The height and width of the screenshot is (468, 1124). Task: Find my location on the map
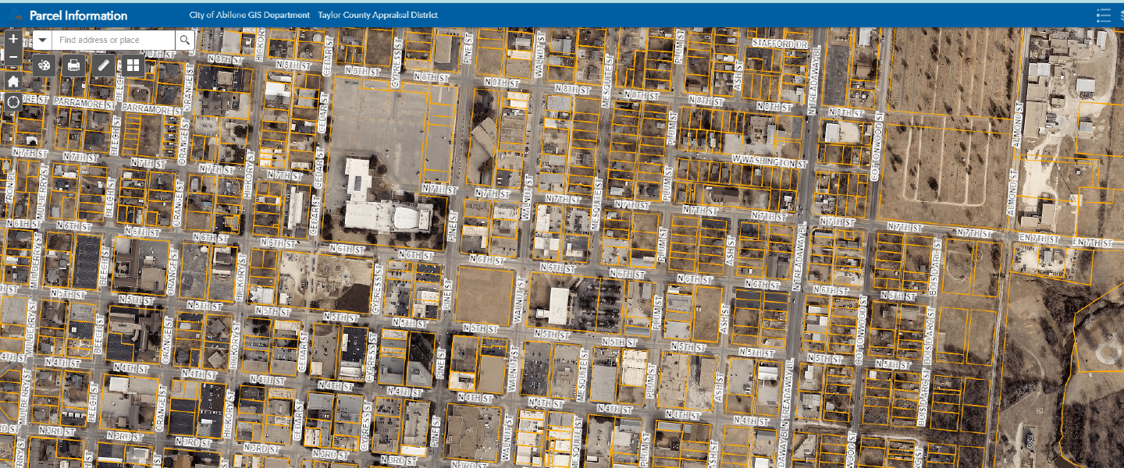(13, 102)
